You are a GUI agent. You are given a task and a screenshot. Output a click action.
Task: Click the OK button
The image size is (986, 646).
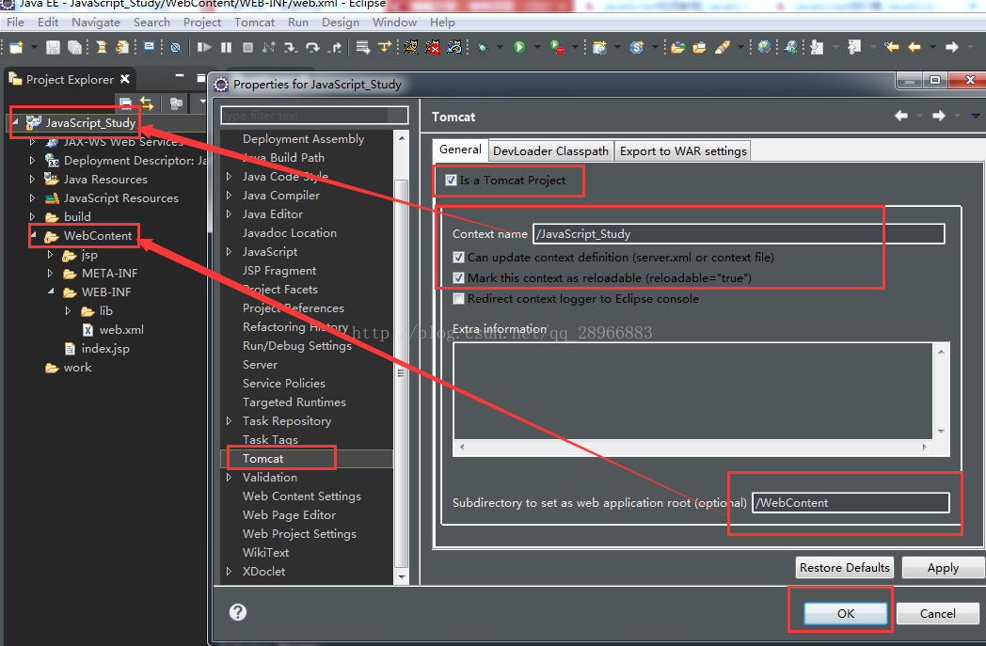coord(845,613)
